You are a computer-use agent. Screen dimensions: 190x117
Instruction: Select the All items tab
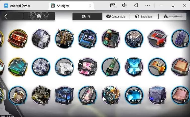87,17
